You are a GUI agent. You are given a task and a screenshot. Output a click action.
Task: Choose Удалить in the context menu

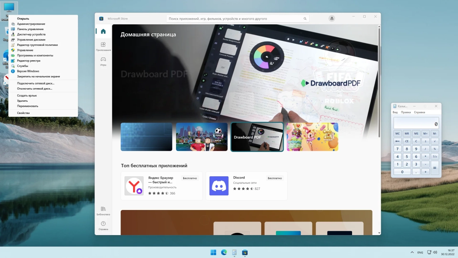coord(43,101)
